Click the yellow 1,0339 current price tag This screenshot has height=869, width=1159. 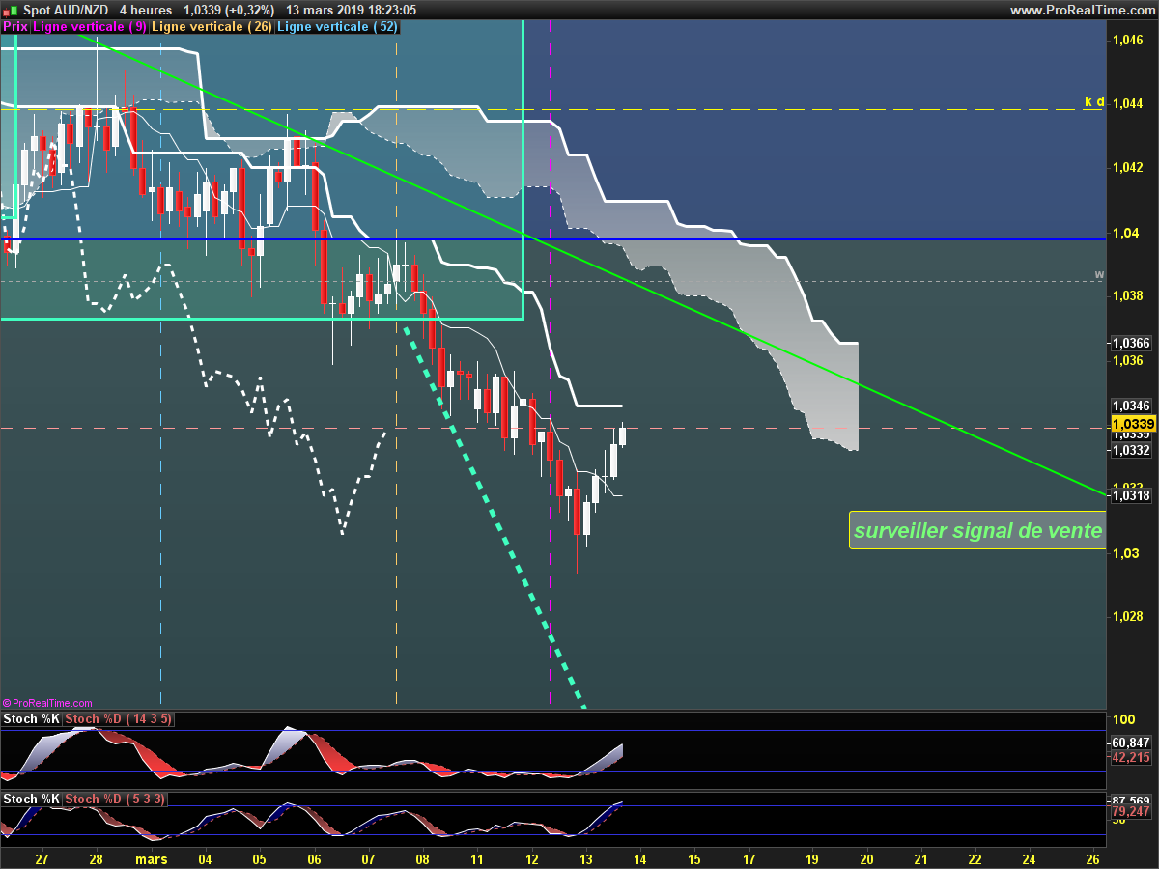pos(1132,424)
